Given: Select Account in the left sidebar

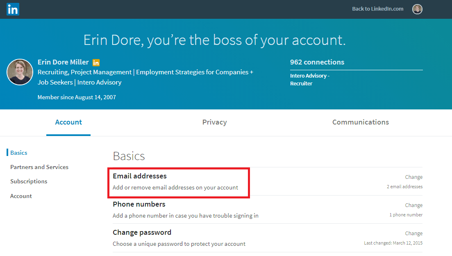Looking at the screenshot, I should click(21, 196).
